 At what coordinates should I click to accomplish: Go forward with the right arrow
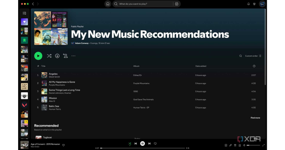coord(38,4)
